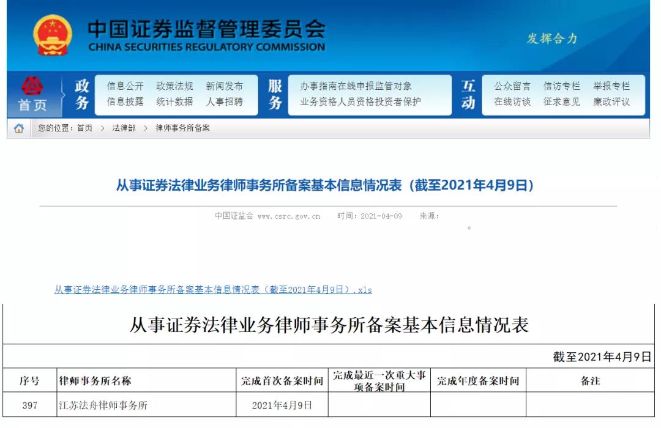The image size is (661, 428).
Task: Open the 信访专栏 interaction link
Action: [561, 86]
